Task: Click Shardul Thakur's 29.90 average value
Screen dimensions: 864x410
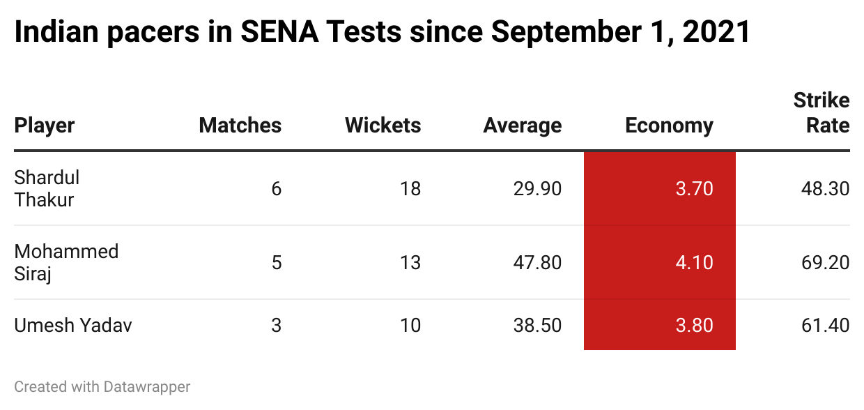Action: pyautogui.click(x=535, y=188)
